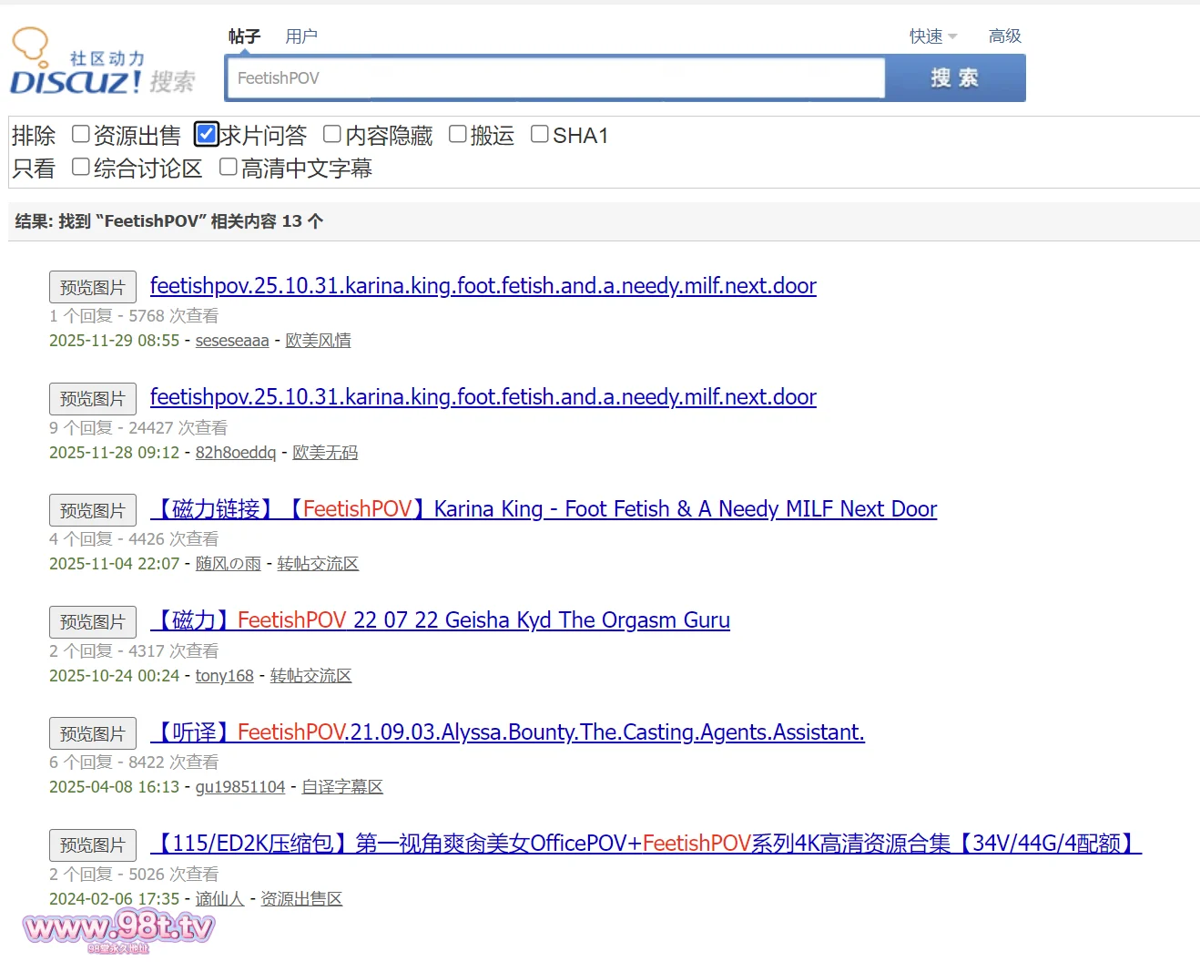This screenshot has width=1200, height=962.
Task: Click the search box containing FeetishPOV
Action: tap(555, 78)
